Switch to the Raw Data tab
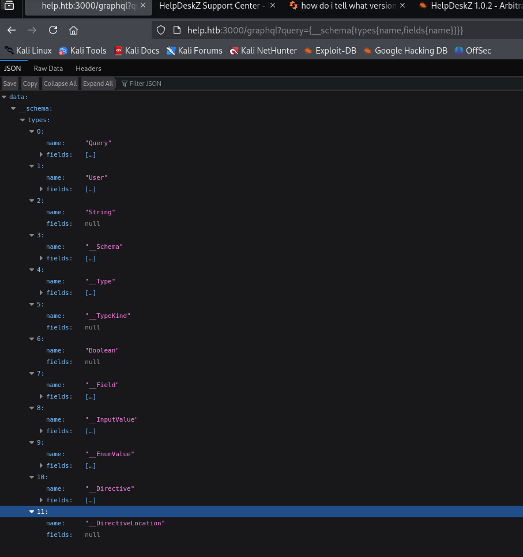 pos(48,69)
